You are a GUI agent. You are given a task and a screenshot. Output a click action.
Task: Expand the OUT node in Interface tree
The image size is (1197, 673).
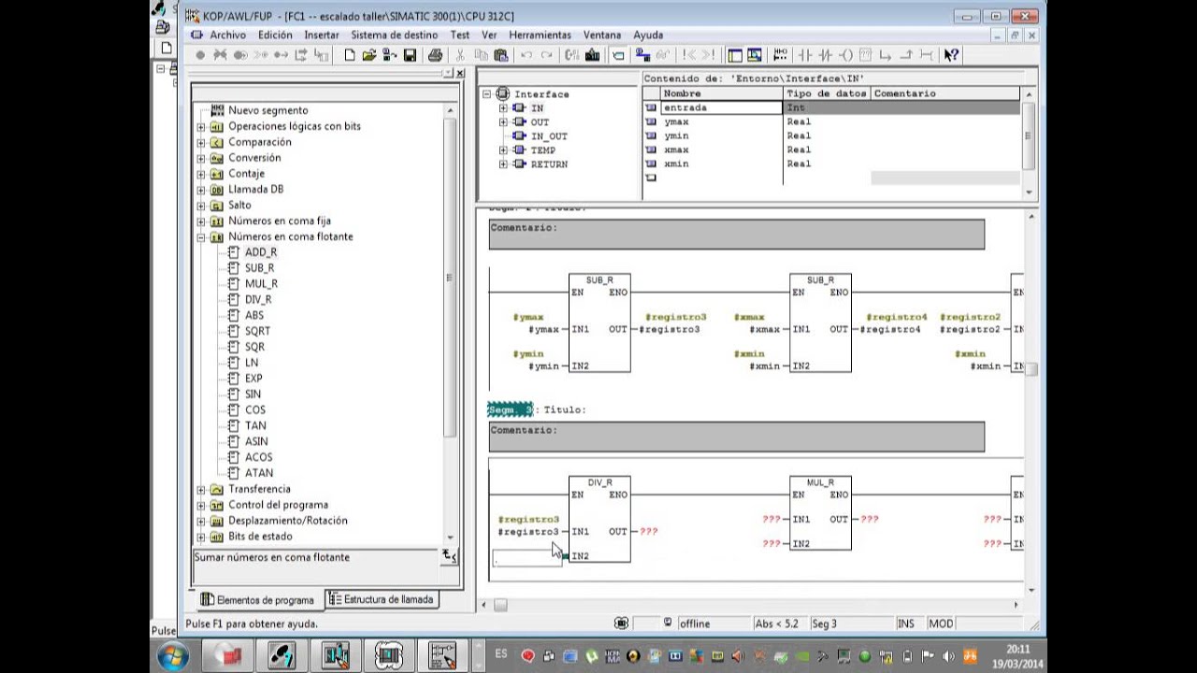(x=503, y=122)
